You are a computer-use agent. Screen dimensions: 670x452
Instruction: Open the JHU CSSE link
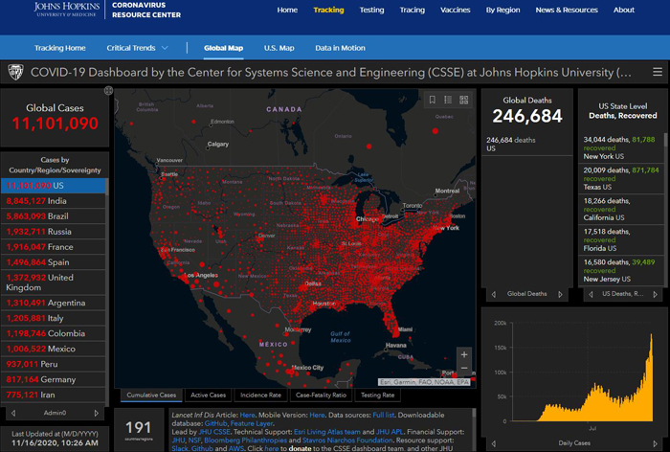click(x=215, y=432)
